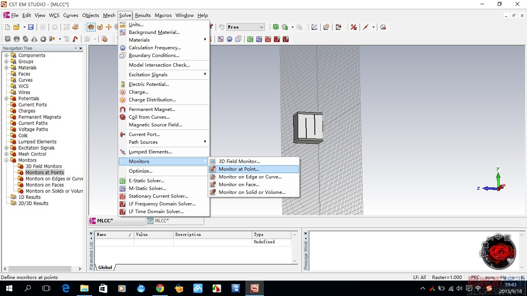Click the working coordinate system UVW icon
527x296 pixels.
click(314, 27)
